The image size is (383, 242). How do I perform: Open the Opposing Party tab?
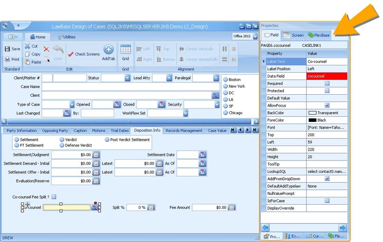(x=55, y=131)
